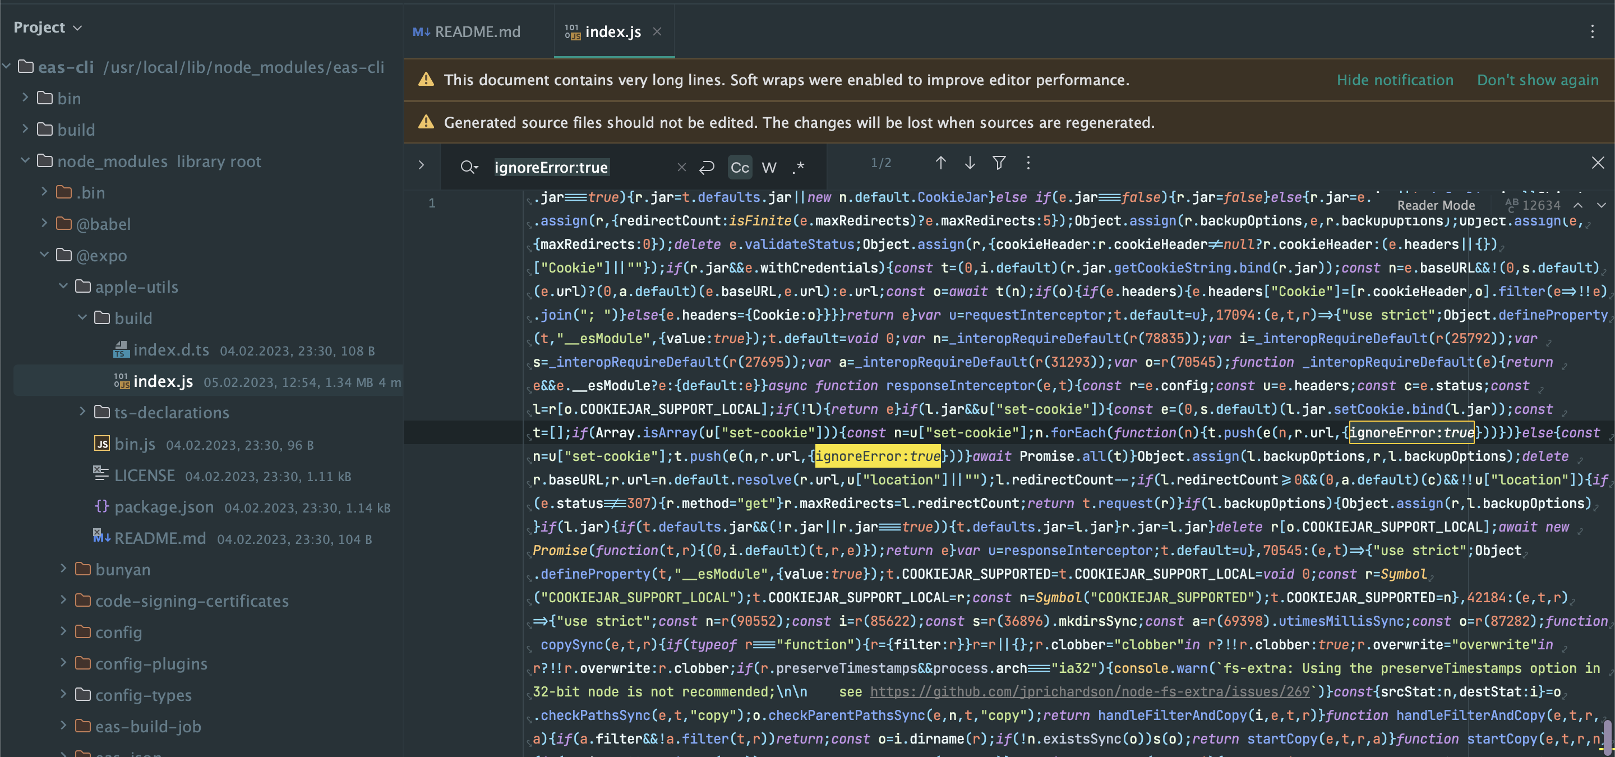
Task: Toggle Match Case (Cc) option
Action: coord(740,167)
